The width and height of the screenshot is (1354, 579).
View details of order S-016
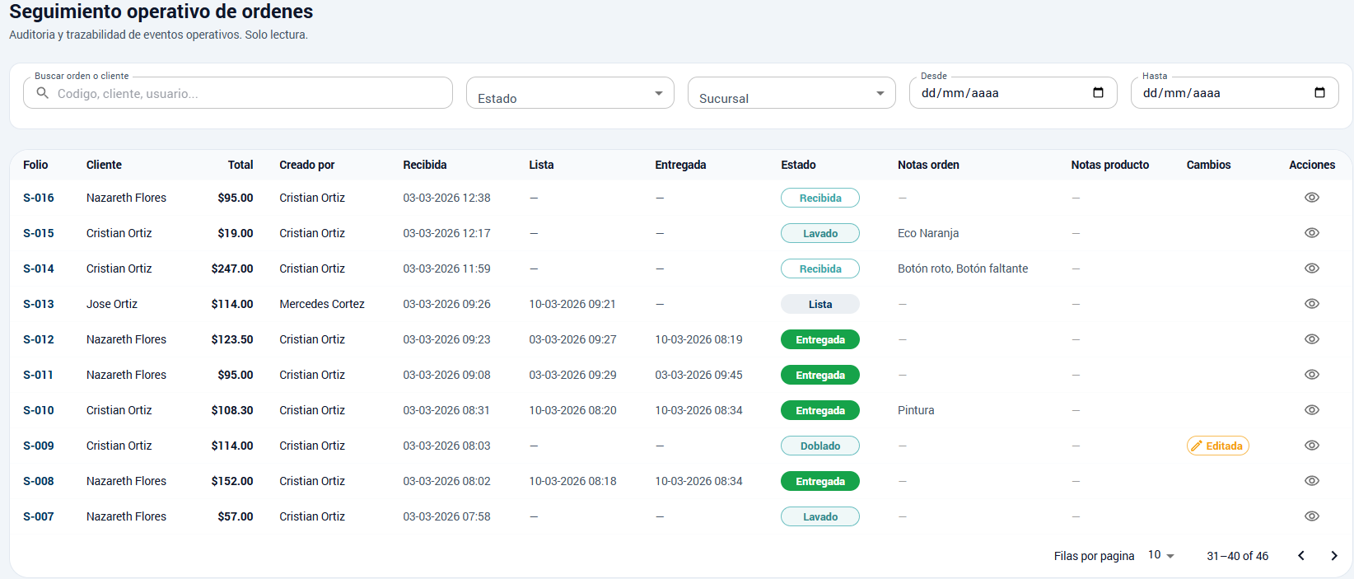[x=1312, y=198]
